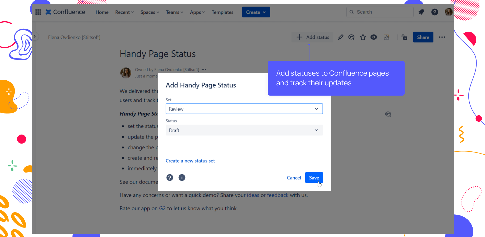Viewport: 485px width, 237px height.
Task: Open the page Edit pencil icon
Action: coord(341,37)
